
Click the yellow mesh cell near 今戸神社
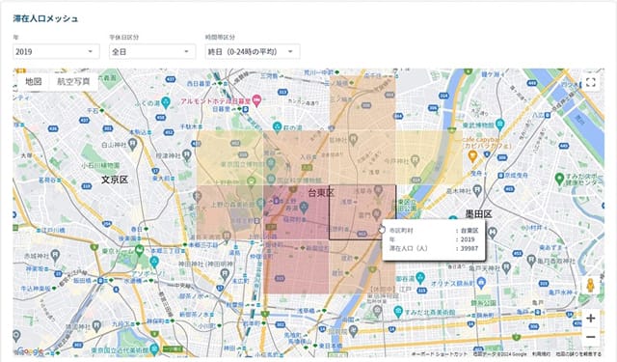pyautogui.click(x=429, y=157)
